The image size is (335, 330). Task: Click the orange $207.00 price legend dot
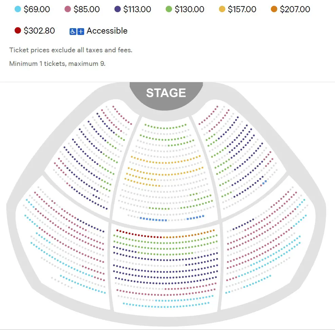tap(274, 9)
